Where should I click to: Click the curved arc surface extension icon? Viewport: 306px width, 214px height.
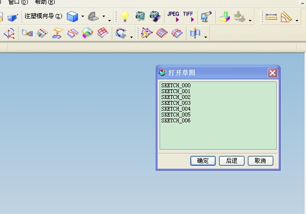(x=121, y=33)
